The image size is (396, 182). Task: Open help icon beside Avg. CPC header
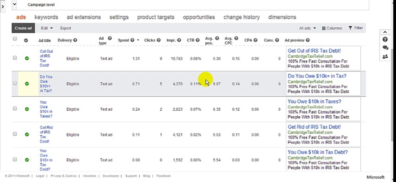(236, 38)
